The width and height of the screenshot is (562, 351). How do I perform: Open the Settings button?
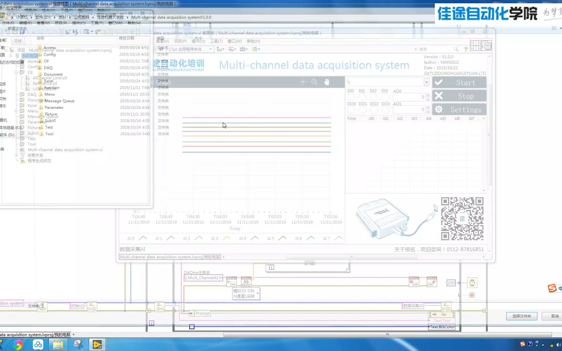459,110
